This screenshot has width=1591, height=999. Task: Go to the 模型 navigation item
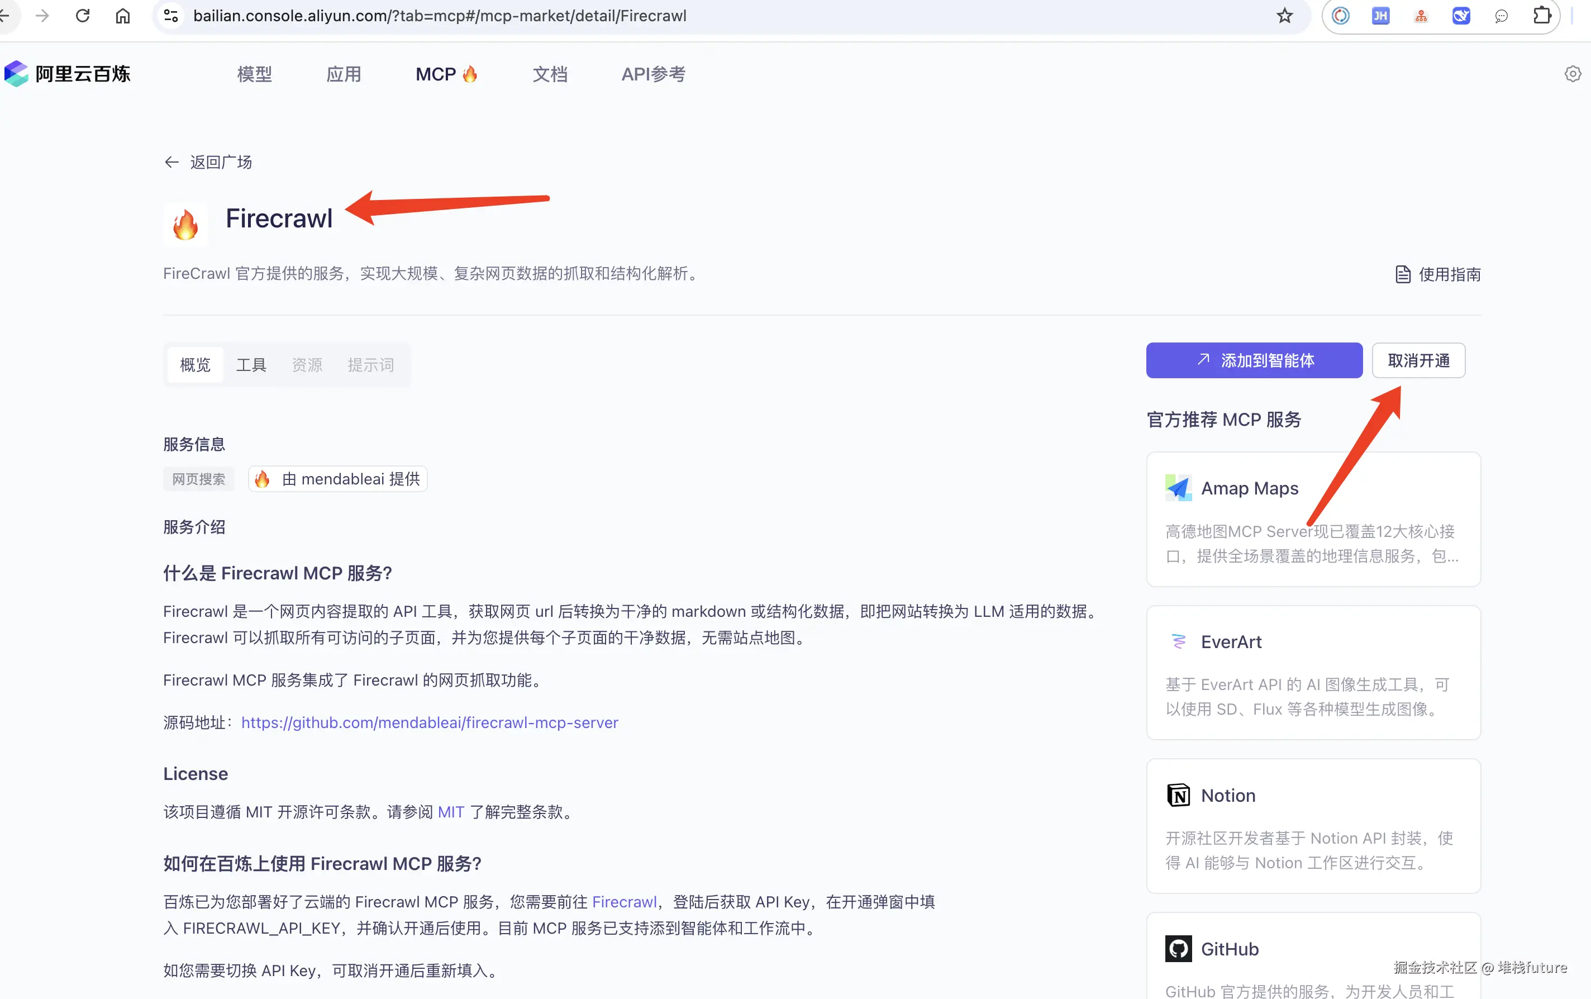[x=254, y=74]
